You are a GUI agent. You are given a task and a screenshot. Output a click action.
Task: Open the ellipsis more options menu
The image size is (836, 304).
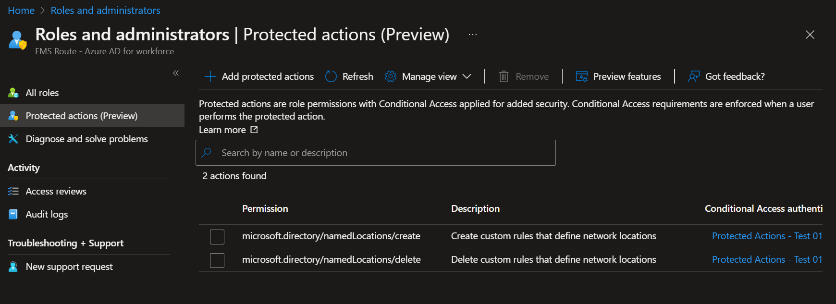(x=473, y=35)
